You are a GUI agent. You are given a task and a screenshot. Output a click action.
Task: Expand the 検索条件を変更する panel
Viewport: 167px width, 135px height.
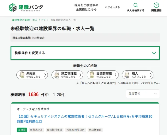pyautogui.click(x=85, y=53)
